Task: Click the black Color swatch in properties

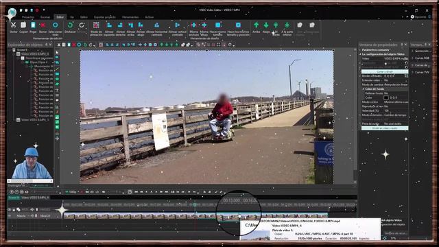Action: click(x=386, y=97)
